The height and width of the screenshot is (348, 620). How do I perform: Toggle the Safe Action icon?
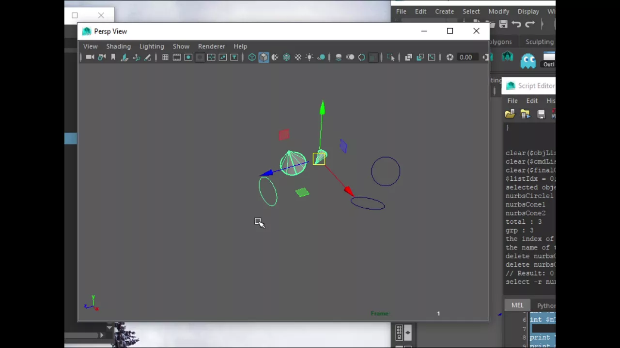coord(223,58)
